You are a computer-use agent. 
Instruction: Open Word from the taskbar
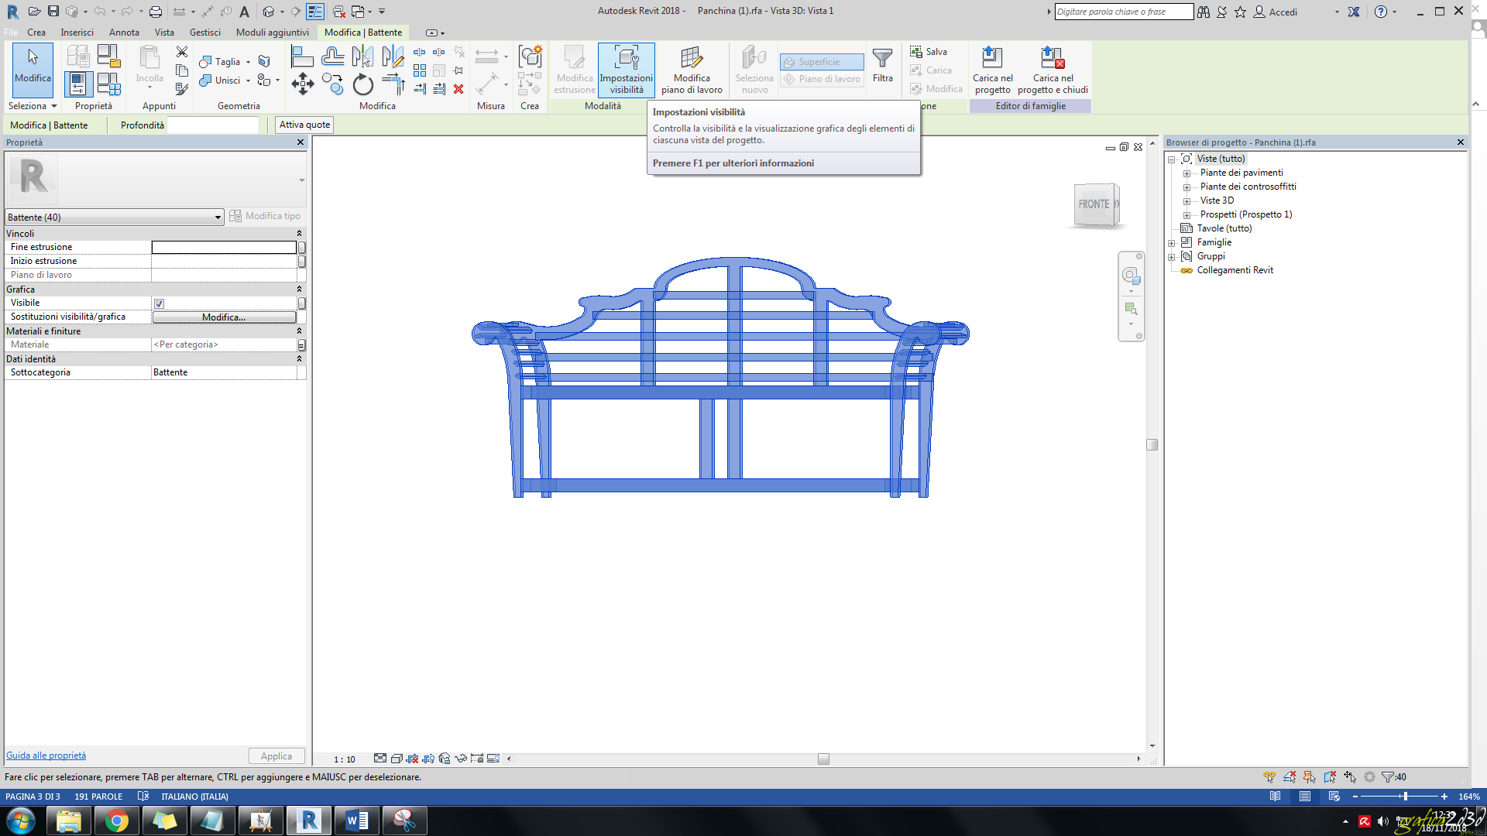357,820
